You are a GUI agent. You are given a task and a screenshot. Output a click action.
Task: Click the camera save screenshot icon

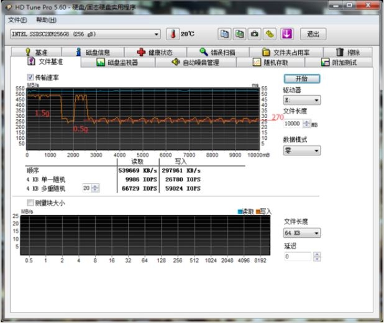click(255, 34)
